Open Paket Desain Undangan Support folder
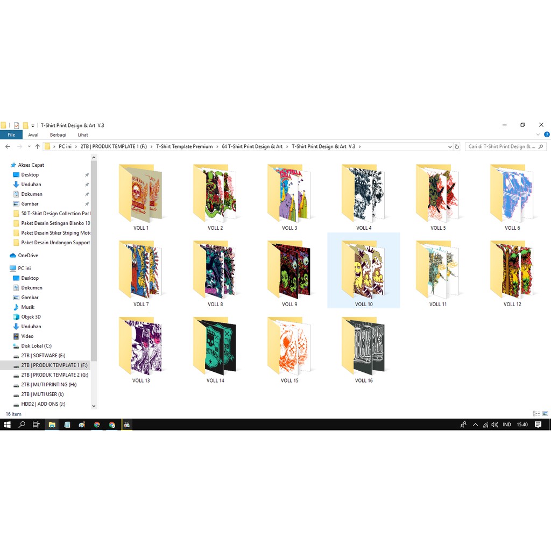Image resolution: width=551 pixels, height=551 pixels. click(x=52, y=243)
